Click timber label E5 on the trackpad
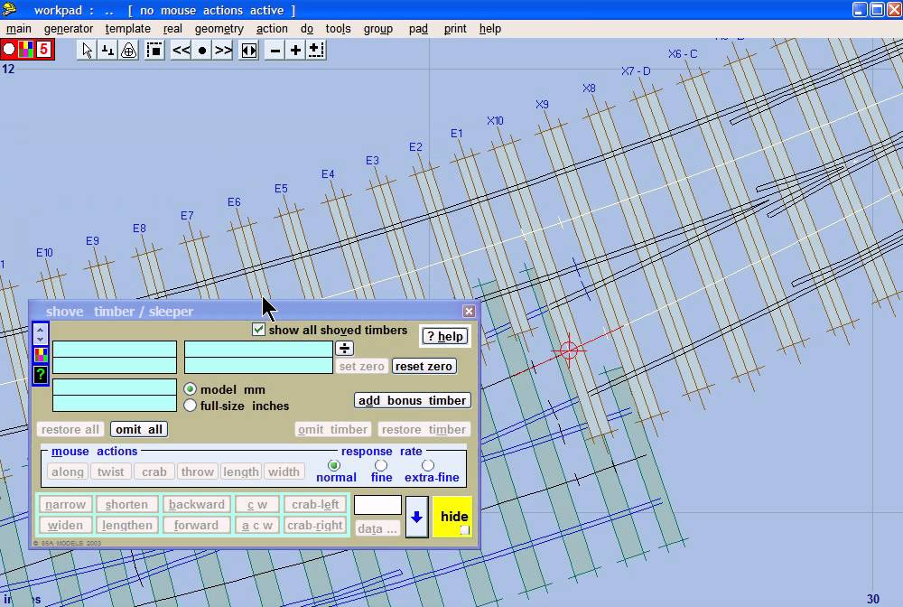The height and width of the screenshot is (607, 903). tap(281, 188)
